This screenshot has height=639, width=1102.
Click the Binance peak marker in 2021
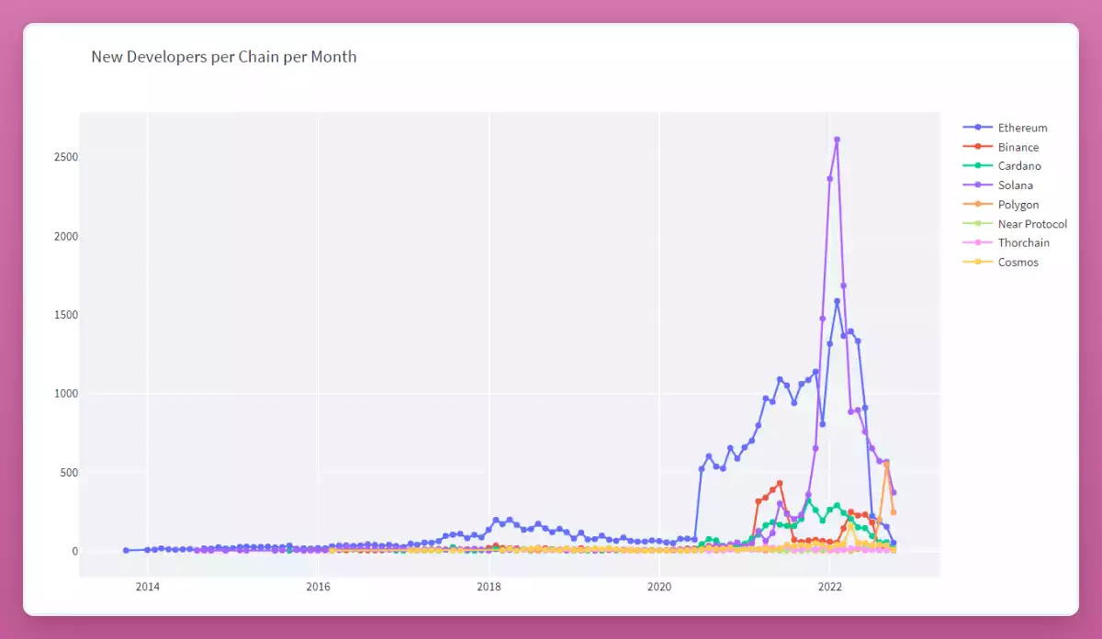pyautogui.click(x=780, y=483)
